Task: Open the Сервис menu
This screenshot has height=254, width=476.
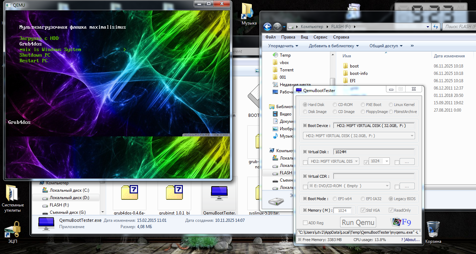Action: click(320, 37)
